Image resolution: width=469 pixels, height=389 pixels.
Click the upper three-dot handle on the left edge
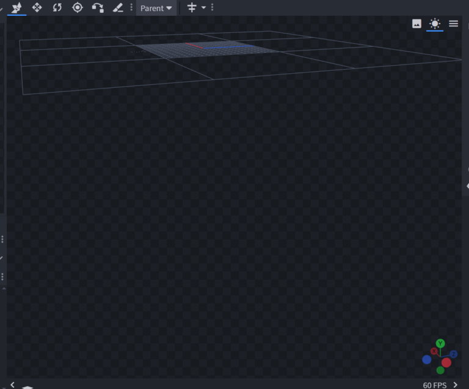(2, 239)
